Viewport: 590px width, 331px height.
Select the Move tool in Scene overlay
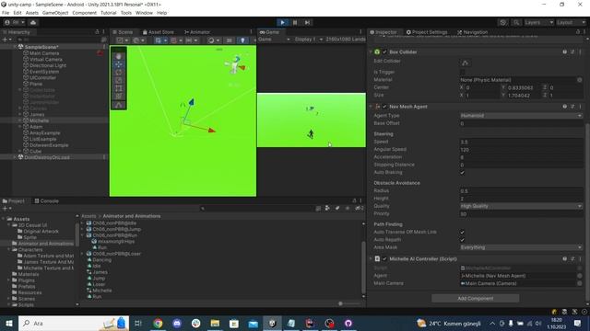click(119, 64)
